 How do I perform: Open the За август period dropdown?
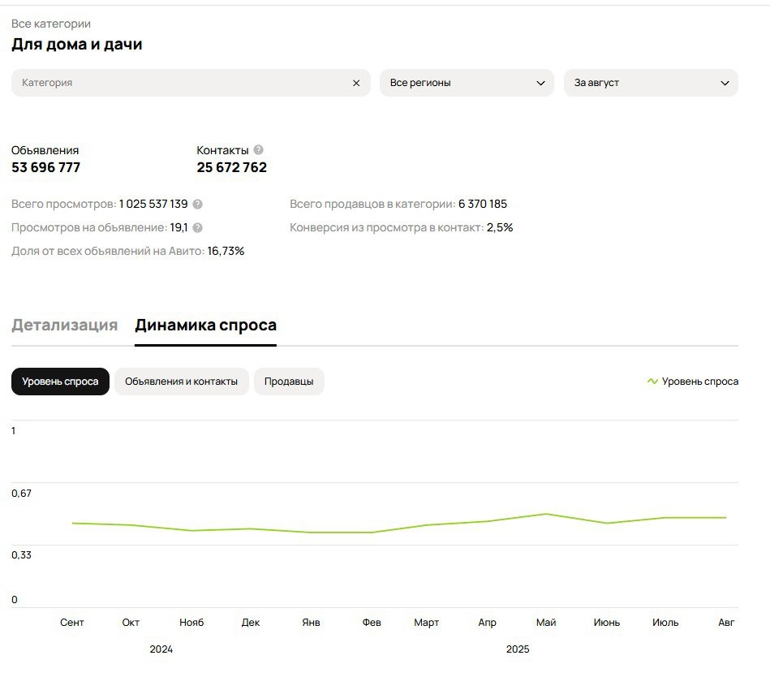(x=651, y=83)
